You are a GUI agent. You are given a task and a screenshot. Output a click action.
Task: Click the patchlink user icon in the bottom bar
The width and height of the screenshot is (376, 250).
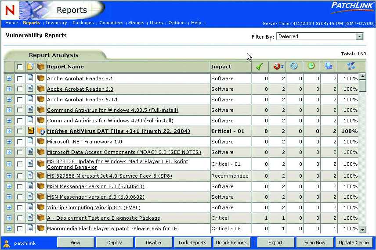7,243
